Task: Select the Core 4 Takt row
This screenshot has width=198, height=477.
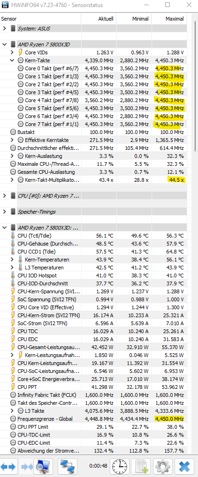Action: pos(93,100)
